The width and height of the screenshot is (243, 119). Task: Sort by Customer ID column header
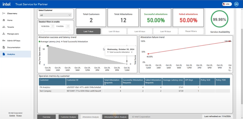(84, 81)
